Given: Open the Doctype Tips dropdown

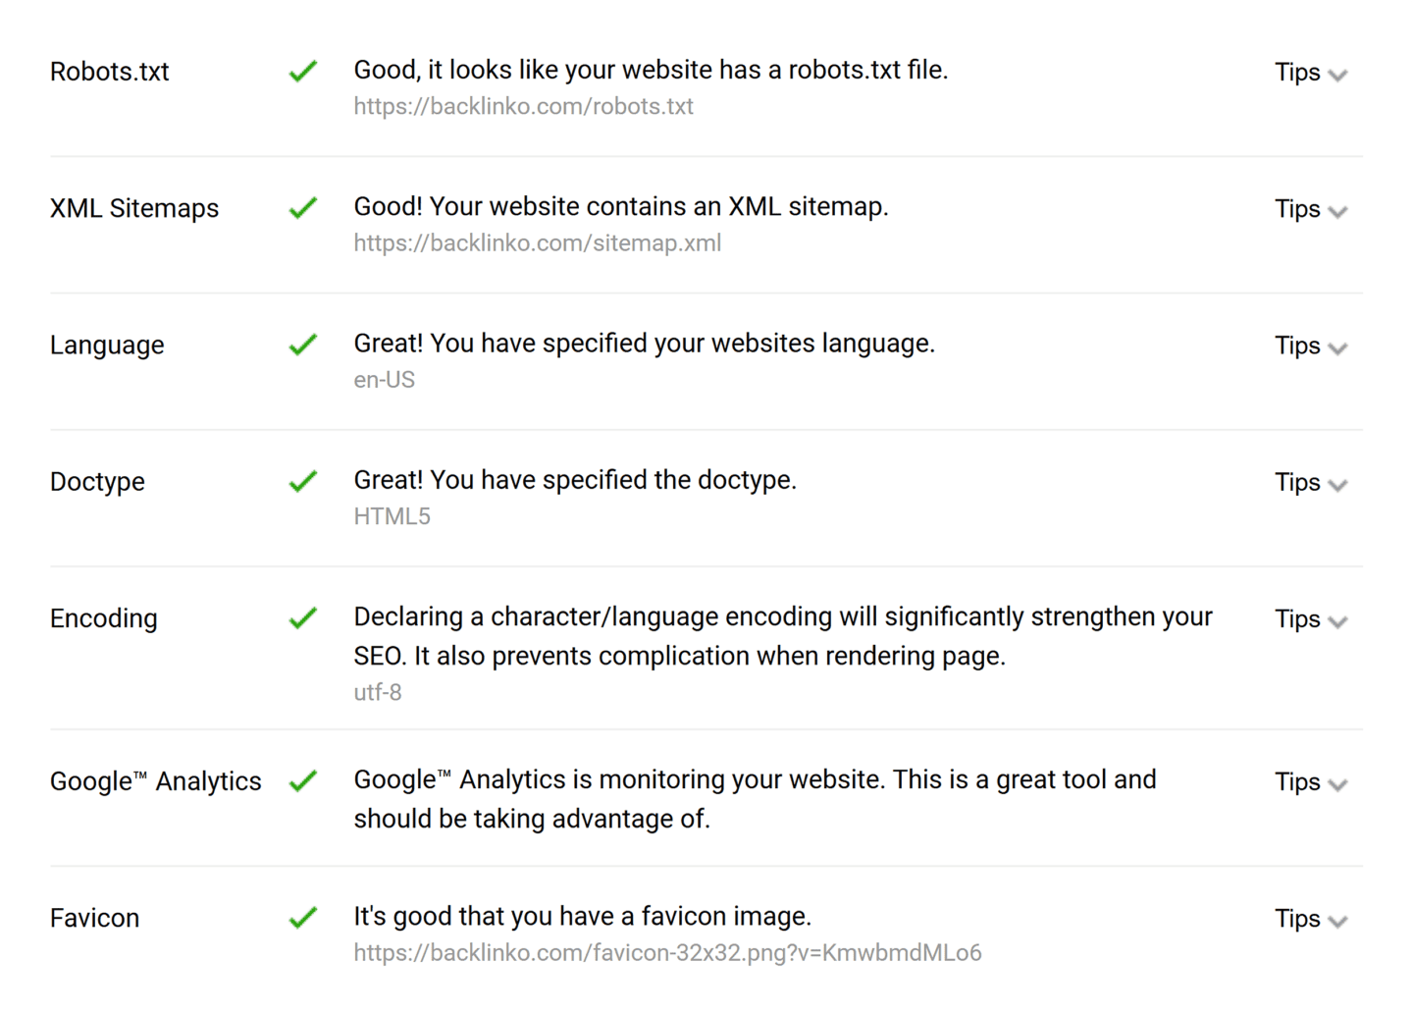Looking at the screenshot, I should (1311, 483).
